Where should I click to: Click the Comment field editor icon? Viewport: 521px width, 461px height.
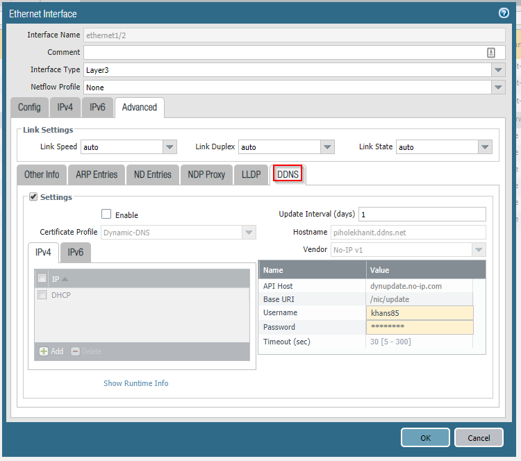pos(491,53)
